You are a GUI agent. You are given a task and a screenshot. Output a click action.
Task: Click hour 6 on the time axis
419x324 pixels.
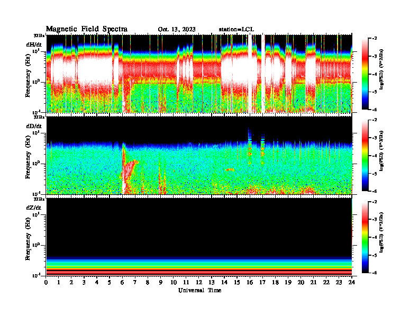(122, 282)
